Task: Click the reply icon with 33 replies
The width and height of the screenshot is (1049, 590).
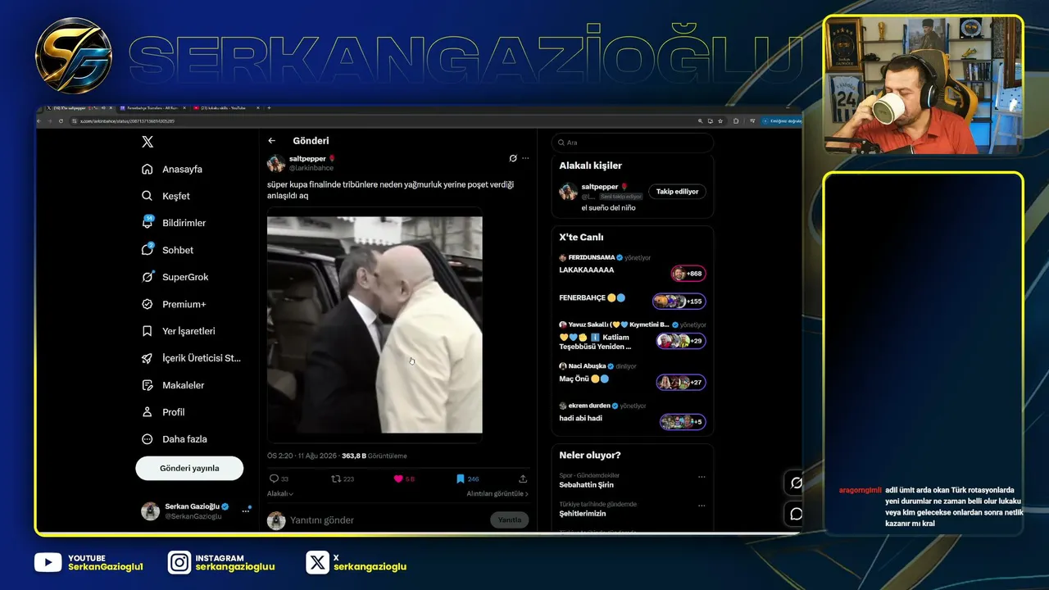Action: click(274, 479)
